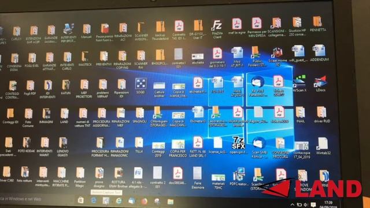Screen dimensions: 370x208
Task: Open the Cattura brother image file
Action: (159, 86)
